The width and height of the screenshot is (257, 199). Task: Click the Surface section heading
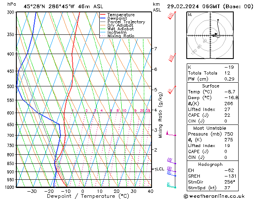[210, 86]
